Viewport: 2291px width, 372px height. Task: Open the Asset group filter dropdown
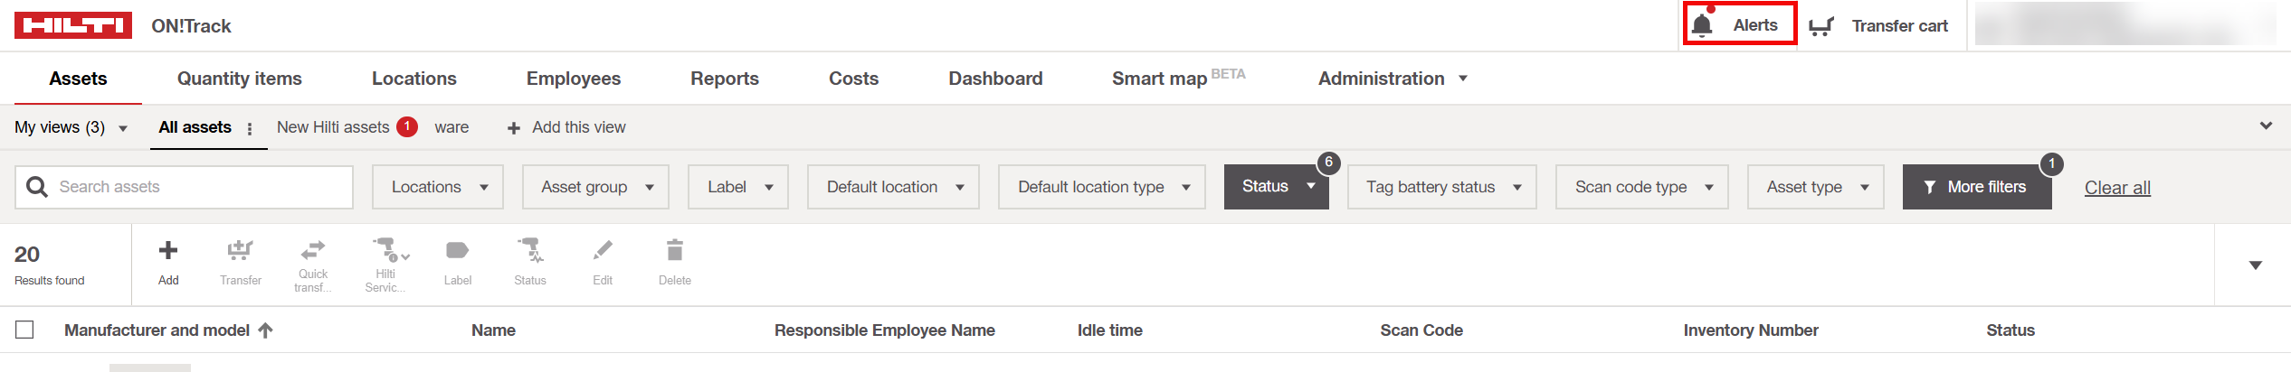pos(595,187)
